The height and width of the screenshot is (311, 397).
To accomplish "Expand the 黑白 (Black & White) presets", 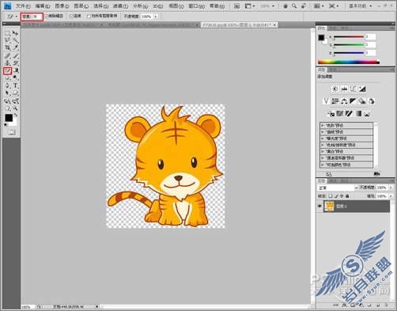I will [x=323, y=151].
